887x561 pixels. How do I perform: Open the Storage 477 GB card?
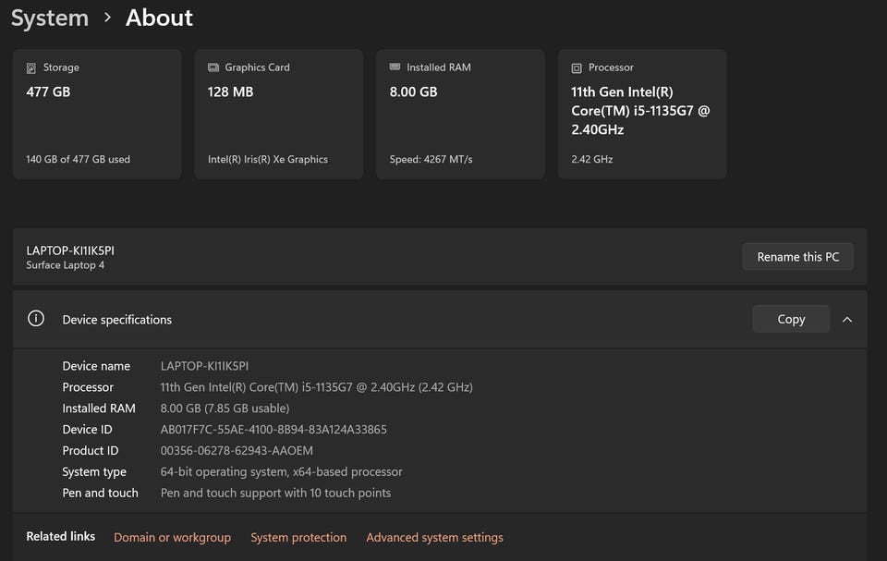pyautogui.click(x=97, y=115)
